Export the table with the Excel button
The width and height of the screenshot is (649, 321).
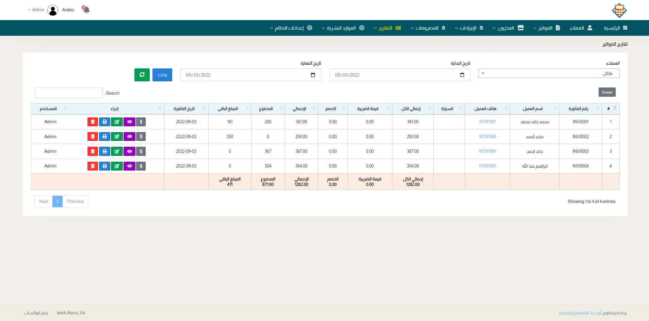pos(607,92)
